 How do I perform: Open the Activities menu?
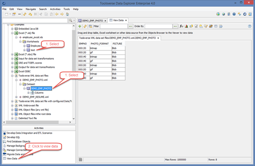(55, 9)
